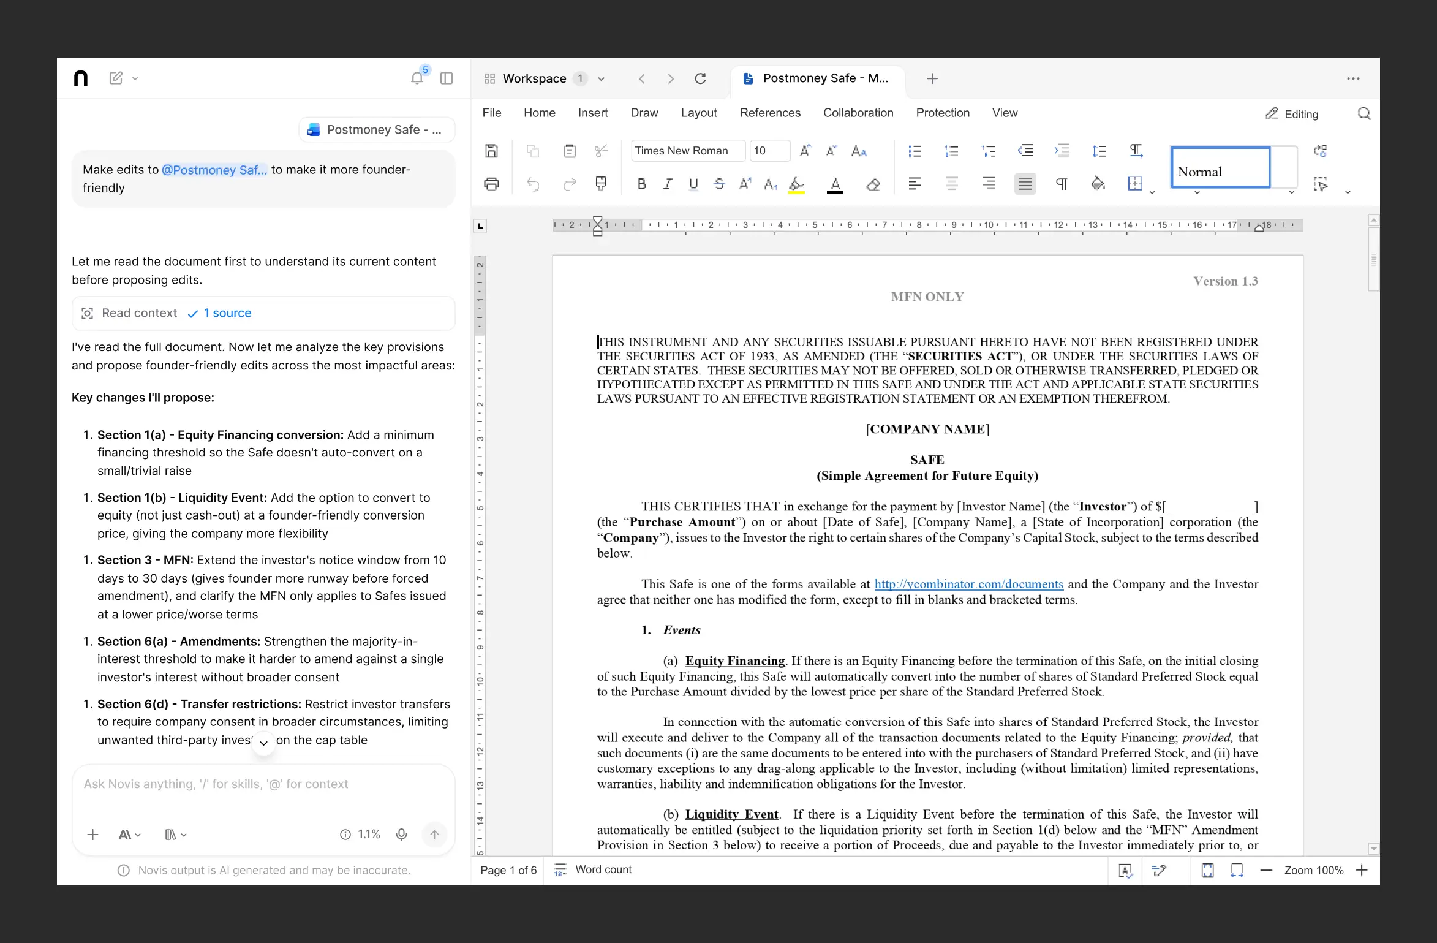Open the 1 source link
The width and height of the screenshot is (1437, 943).
tap(227, 313)
